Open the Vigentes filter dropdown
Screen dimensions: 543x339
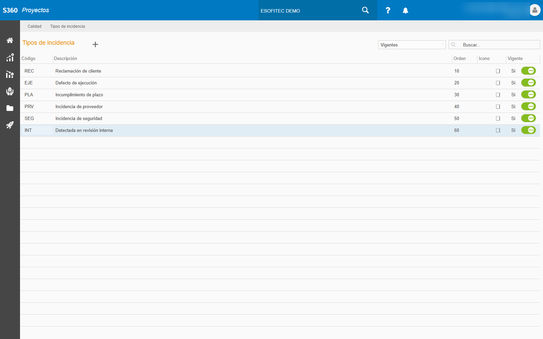412,45
